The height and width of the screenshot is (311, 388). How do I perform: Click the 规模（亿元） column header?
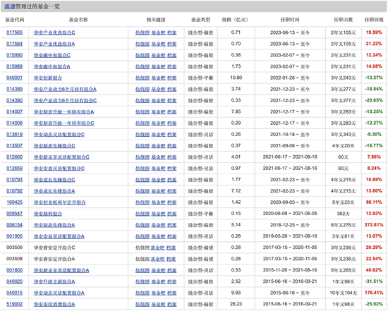tap(236, 20)
